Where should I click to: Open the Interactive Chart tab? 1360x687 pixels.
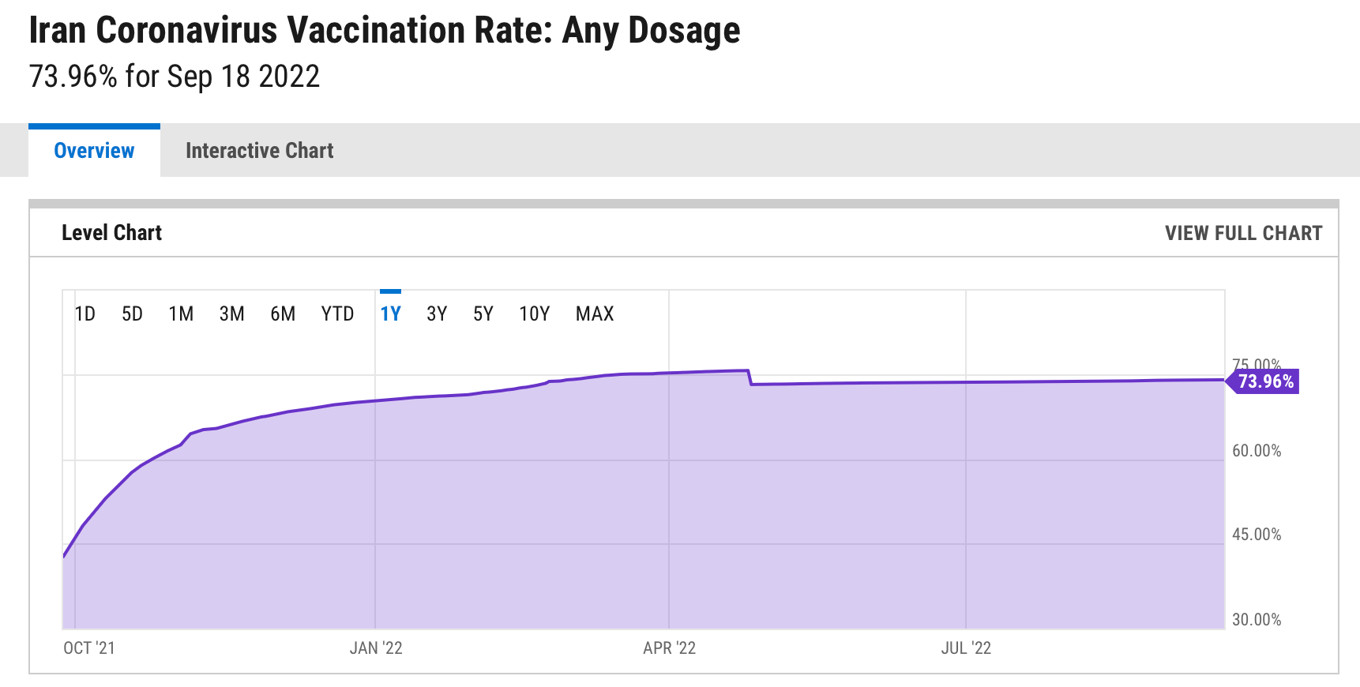click(x=259, y=151)
